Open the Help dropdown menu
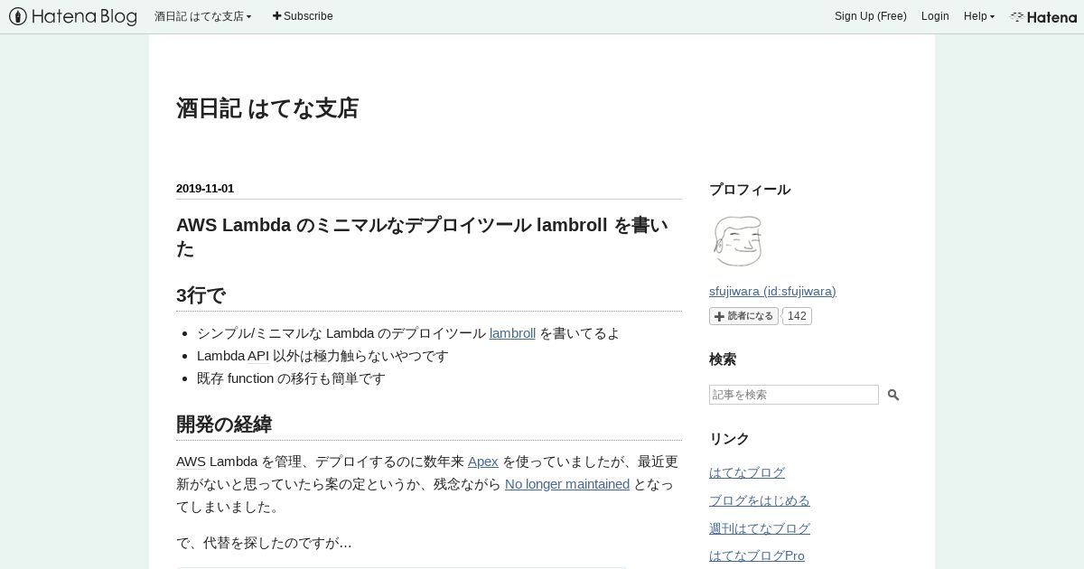Viewport: 1084px width, 569px height. [x=979, y=16]
